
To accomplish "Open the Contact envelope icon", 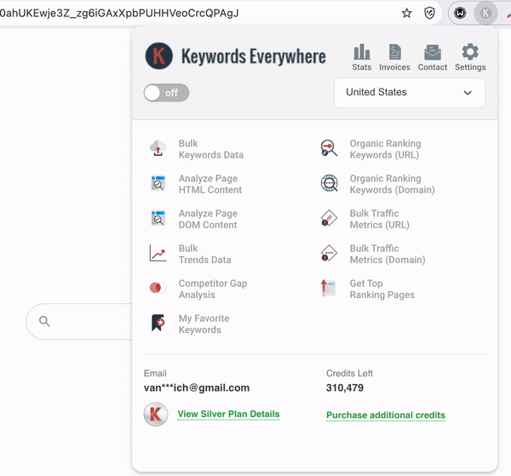I will pyautogui.click(x=433, y=52).
